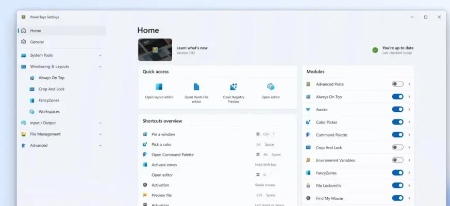Click the General gear icon
This screenshot has width=450, height=206.
pyautogui.click(x=24, y=42)
